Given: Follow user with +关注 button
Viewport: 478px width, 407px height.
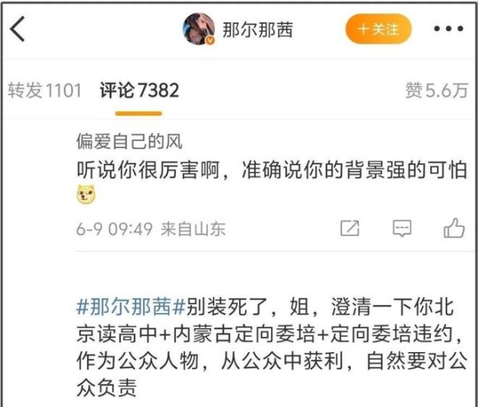Looking at the screenshot, I should [378, 29].
